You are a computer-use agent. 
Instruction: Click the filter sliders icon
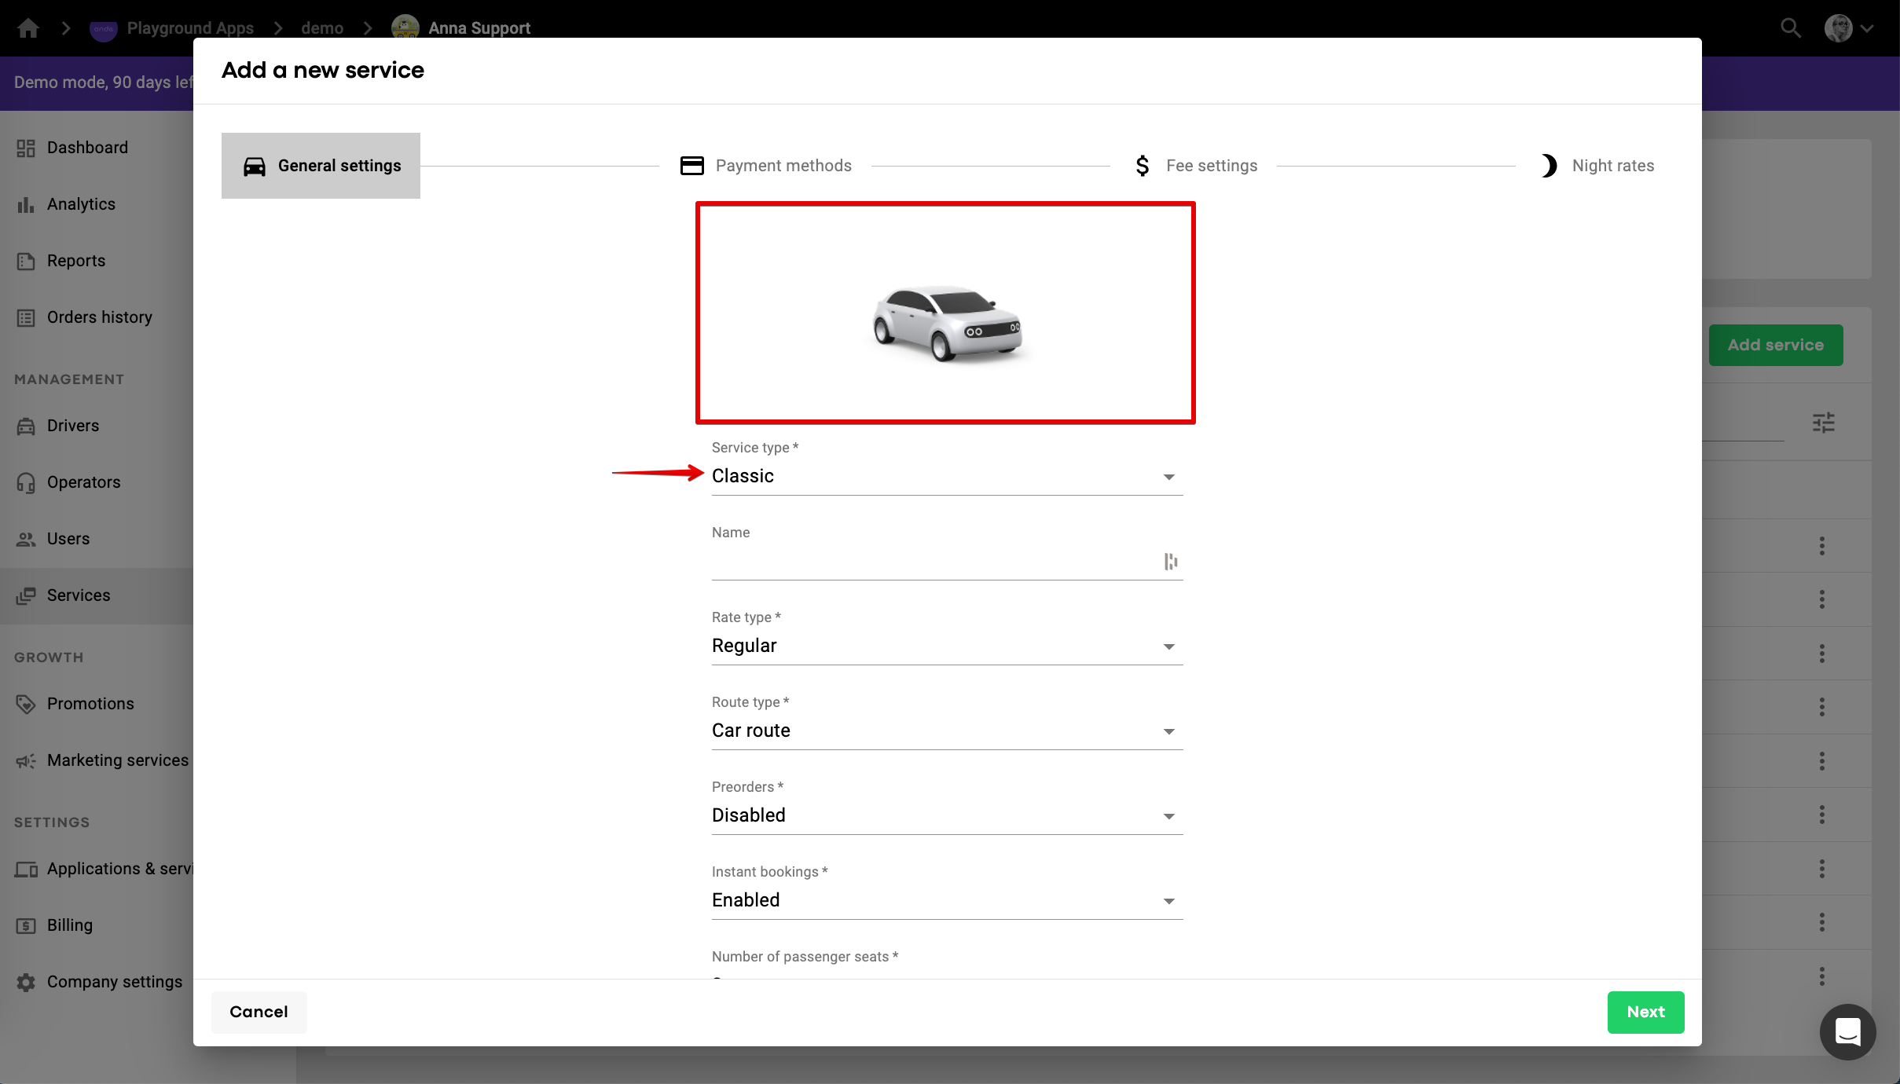[1823, 423]
